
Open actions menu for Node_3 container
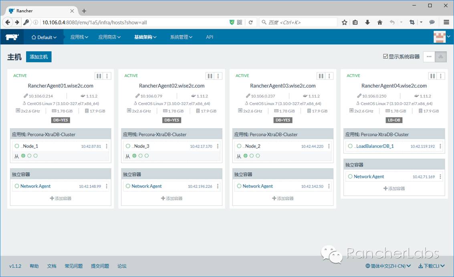click(218, 146)
